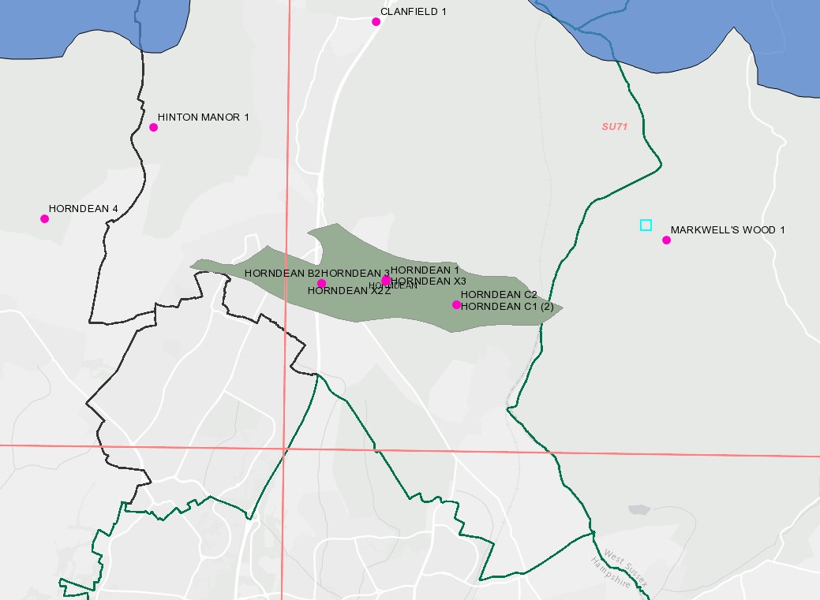
Task: Click the HORNDEAN X2Z label
Action: pos(338,291)
